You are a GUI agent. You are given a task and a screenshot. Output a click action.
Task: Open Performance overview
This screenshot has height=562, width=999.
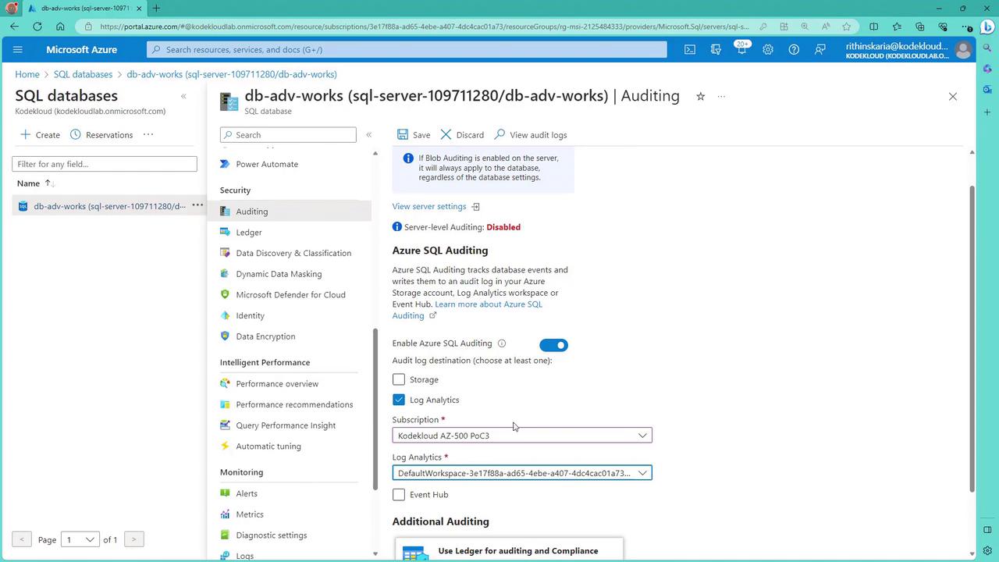click(277, 384)
